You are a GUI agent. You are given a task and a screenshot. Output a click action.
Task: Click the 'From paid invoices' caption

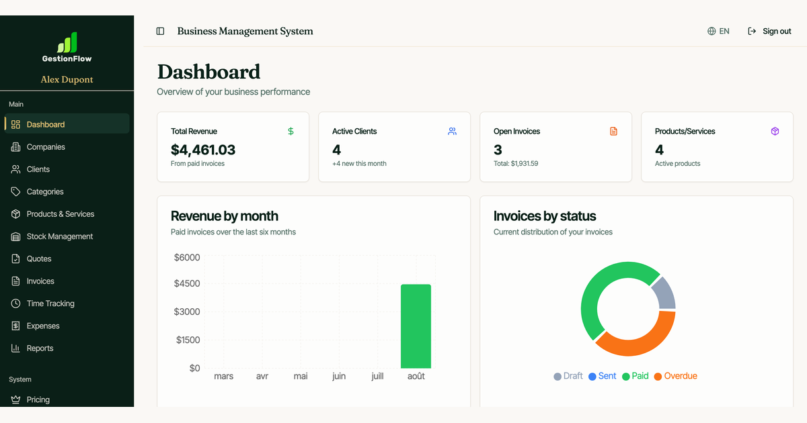coord(198,163)
